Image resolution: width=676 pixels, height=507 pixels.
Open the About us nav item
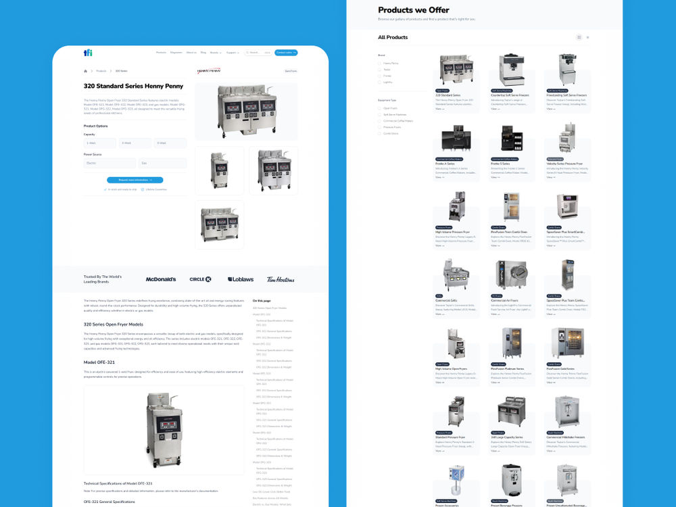coord(191,53)
